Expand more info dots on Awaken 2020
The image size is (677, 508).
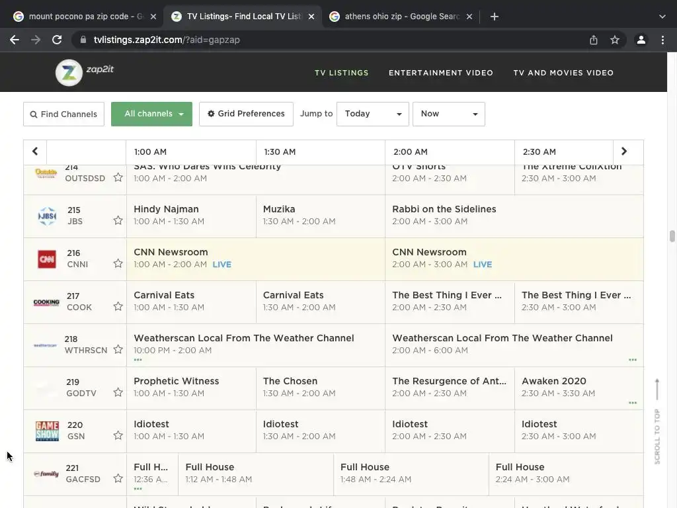pyautogui.click(x=633, y=403)
